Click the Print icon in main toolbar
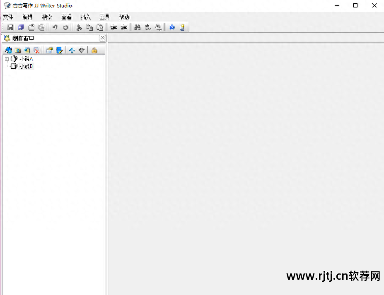Image resolution: width=384 pixels, height=295 pixels. [31, 27]
